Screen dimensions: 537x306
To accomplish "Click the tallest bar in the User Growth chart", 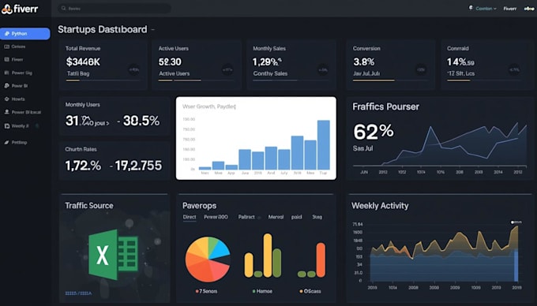I will pyautogui.click(x=324, y=145).
